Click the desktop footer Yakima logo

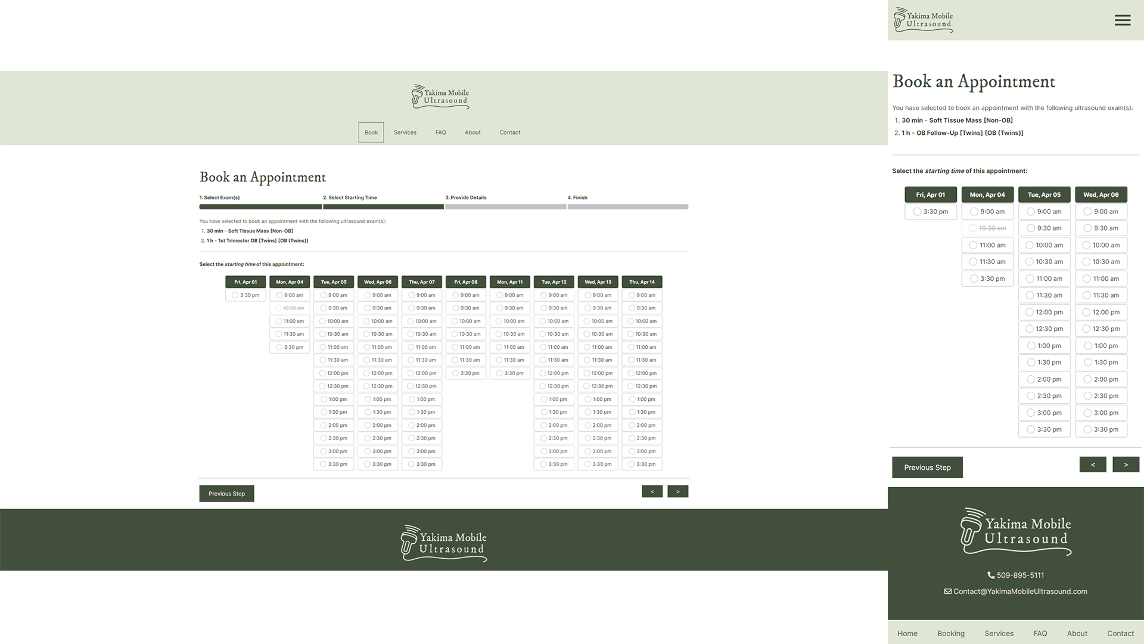(443, 543)
